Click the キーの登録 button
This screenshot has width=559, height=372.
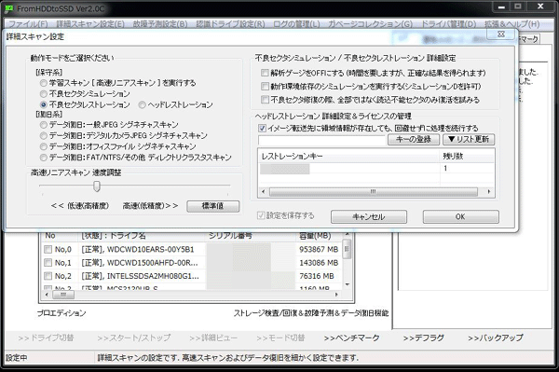414,139
